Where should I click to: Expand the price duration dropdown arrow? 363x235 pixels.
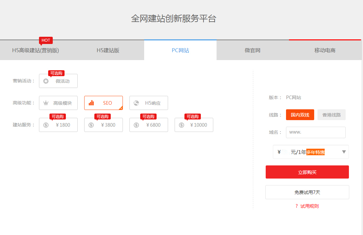pos(344,152)
